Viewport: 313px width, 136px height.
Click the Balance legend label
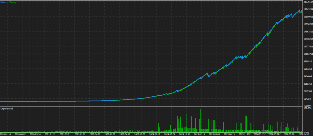(4, 2)
